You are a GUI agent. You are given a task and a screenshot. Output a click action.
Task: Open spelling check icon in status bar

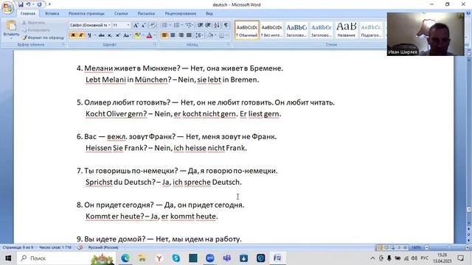(x=80, y=247)
